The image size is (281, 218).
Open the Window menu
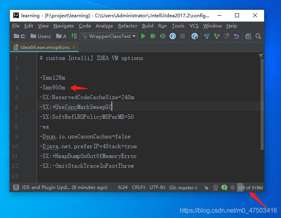point(212,26)
